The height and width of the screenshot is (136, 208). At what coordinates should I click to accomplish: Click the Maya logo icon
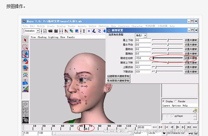point(25,120)
